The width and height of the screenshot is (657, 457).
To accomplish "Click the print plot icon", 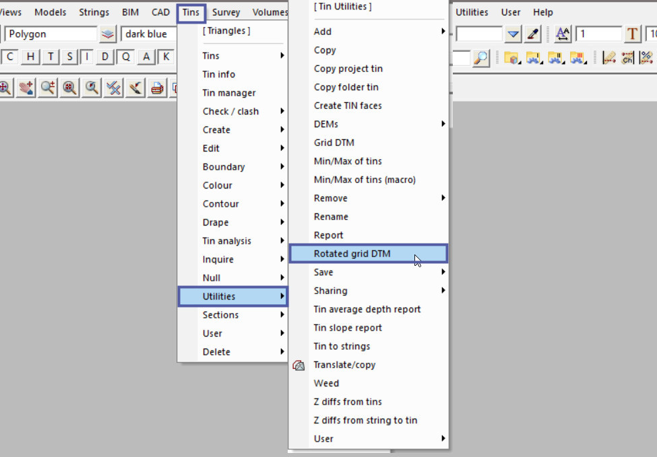I will [157, 87].
